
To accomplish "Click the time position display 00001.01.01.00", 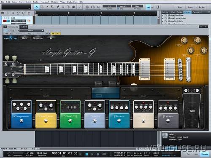I will [65, 153].
